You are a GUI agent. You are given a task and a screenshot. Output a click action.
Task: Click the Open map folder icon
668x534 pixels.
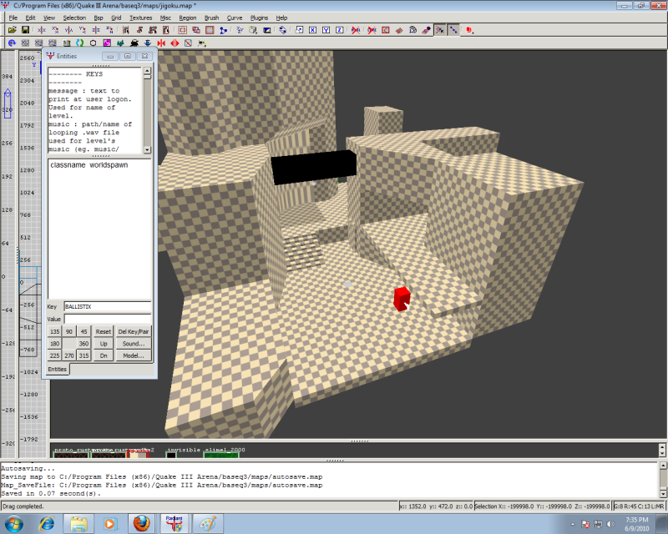coord(12,30)
